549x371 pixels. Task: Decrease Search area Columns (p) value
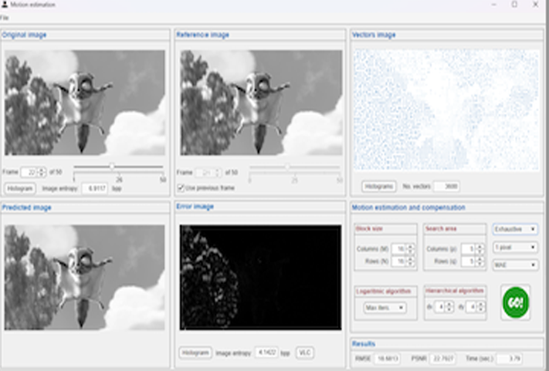(480, 251)
